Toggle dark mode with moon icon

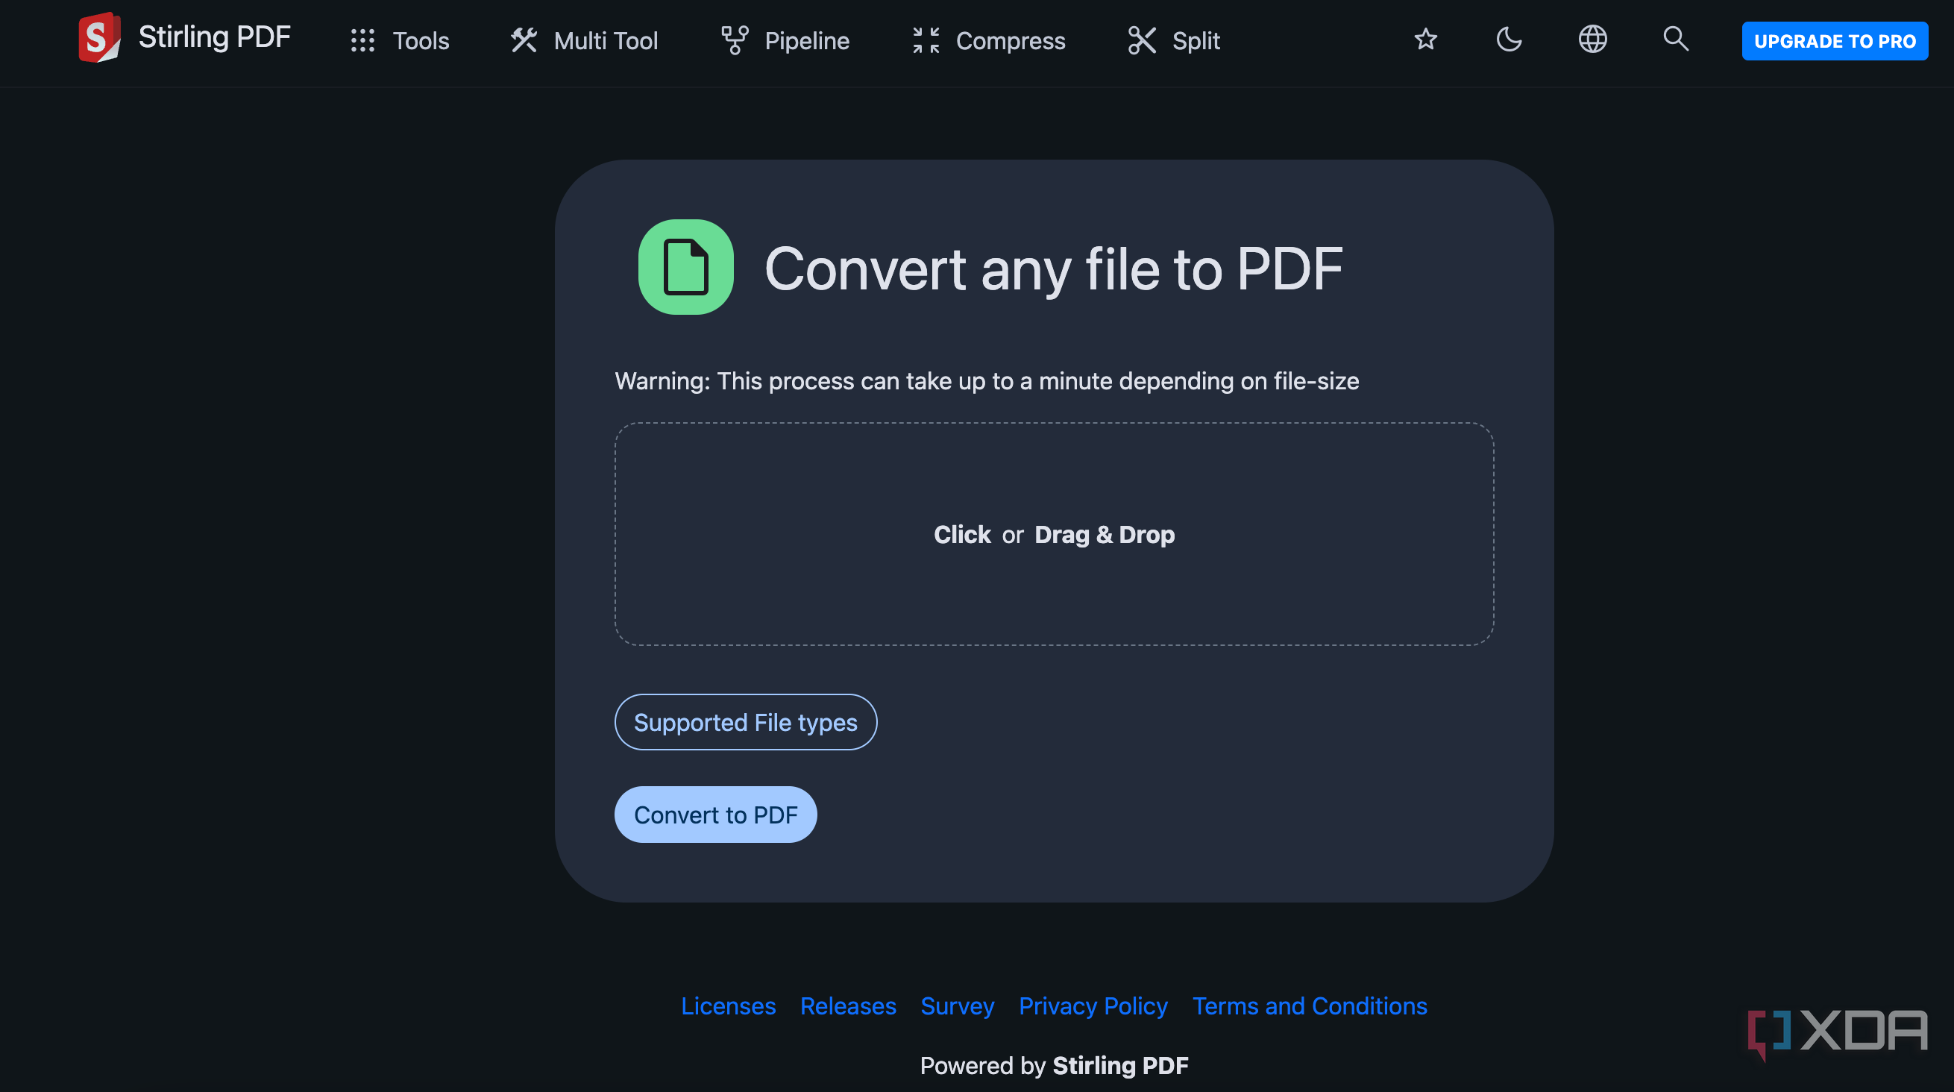coord(1509,40)
